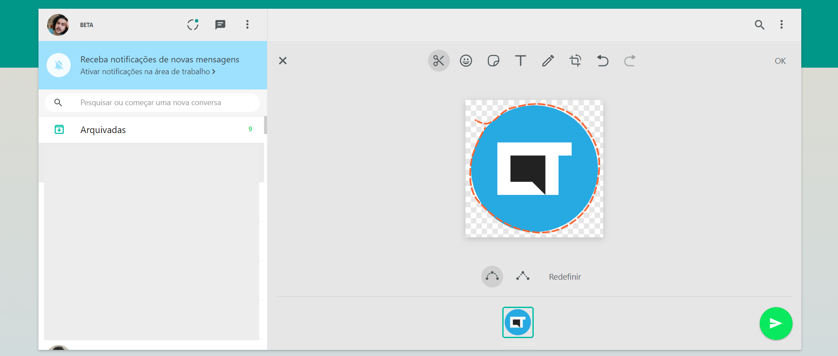Activate desktop notifications link
Image resolution: width=838 pixels, height=356 pixels.
click(x=148, y=72)
